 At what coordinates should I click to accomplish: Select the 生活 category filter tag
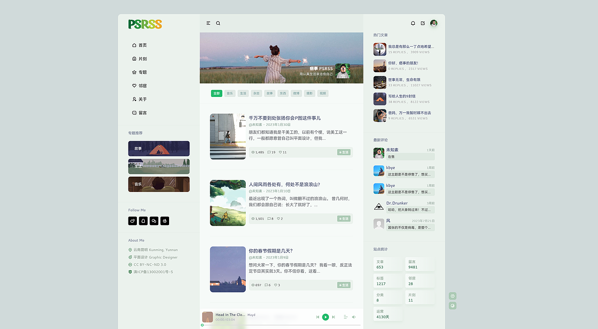coord(243,93)
